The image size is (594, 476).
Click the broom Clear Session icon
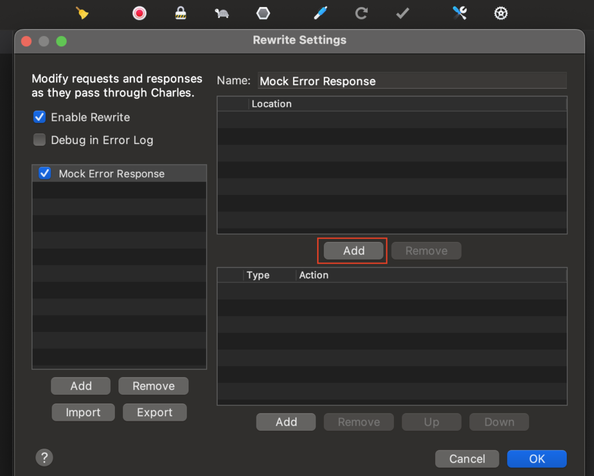pos(82,13)
